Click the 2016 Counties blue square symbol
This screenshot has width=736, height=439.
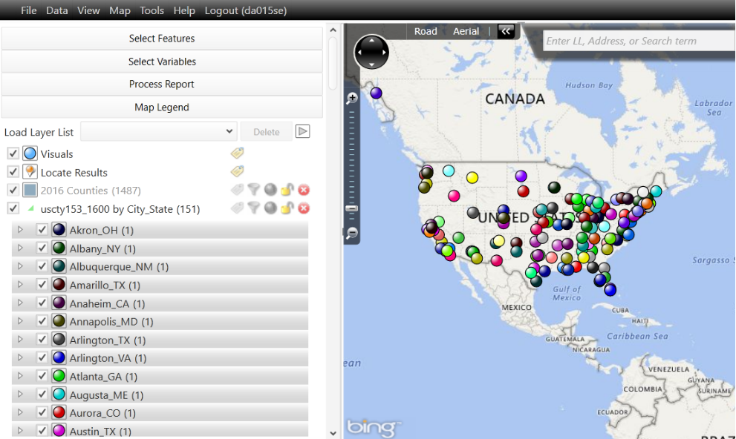point(30,190)
